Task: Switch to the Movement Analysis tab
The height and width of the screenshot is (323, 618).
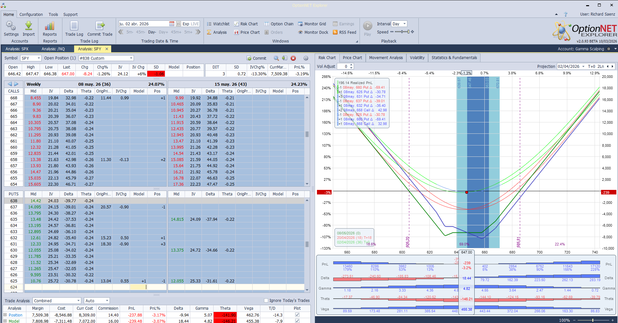Action: click(x=386, y=58)
